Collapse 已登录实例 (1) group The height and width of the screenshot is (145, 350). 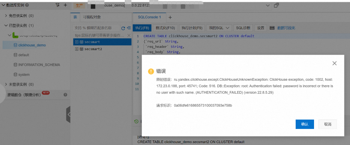click(x=6, y=26)
